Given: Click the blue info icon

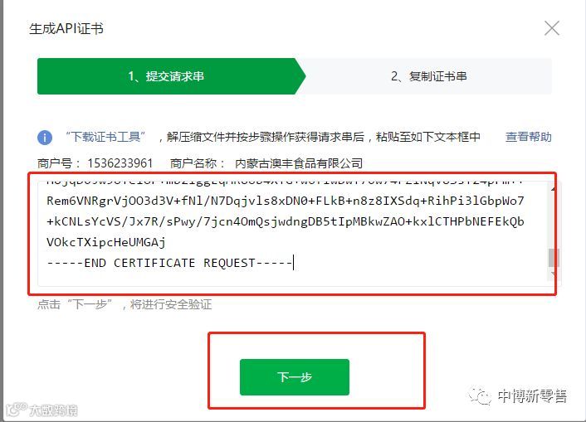Looking at the screenshot, I should tap(45, 138).
